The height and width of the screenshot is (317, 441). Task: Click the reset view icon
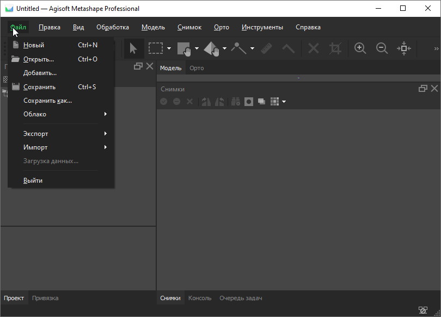point(404,48)
